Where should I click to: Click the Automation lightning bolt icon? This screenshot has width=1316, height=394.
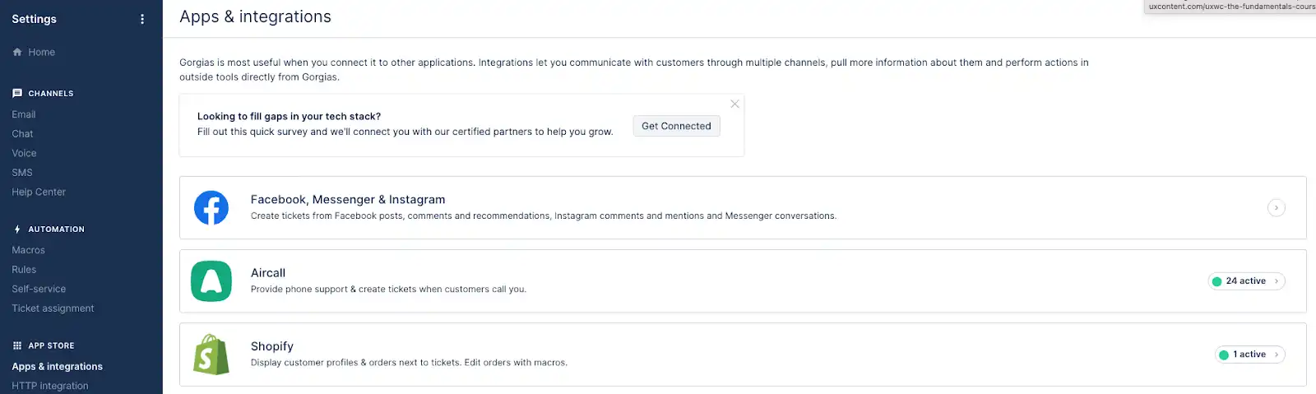pos(17,229)
